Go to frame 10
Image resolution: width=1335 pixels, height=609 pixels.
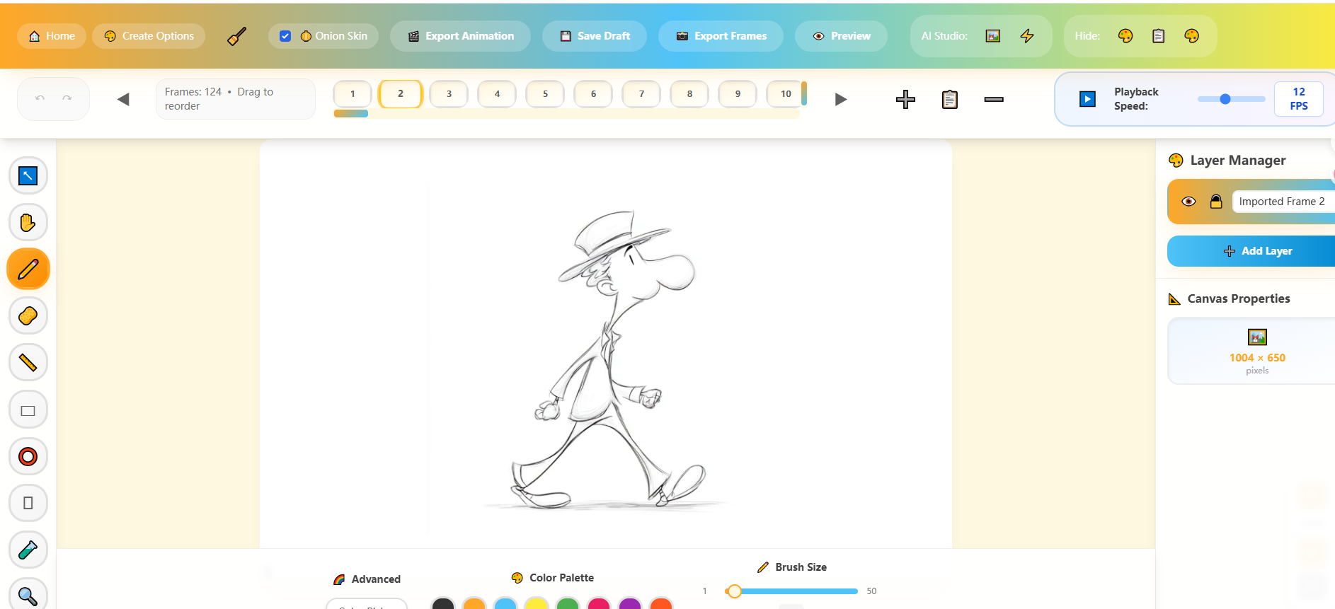786,94
